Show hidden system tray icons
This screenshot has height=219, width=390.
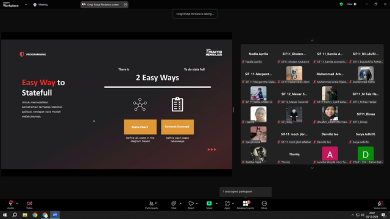pyautogui.click(x=352, y=215)
